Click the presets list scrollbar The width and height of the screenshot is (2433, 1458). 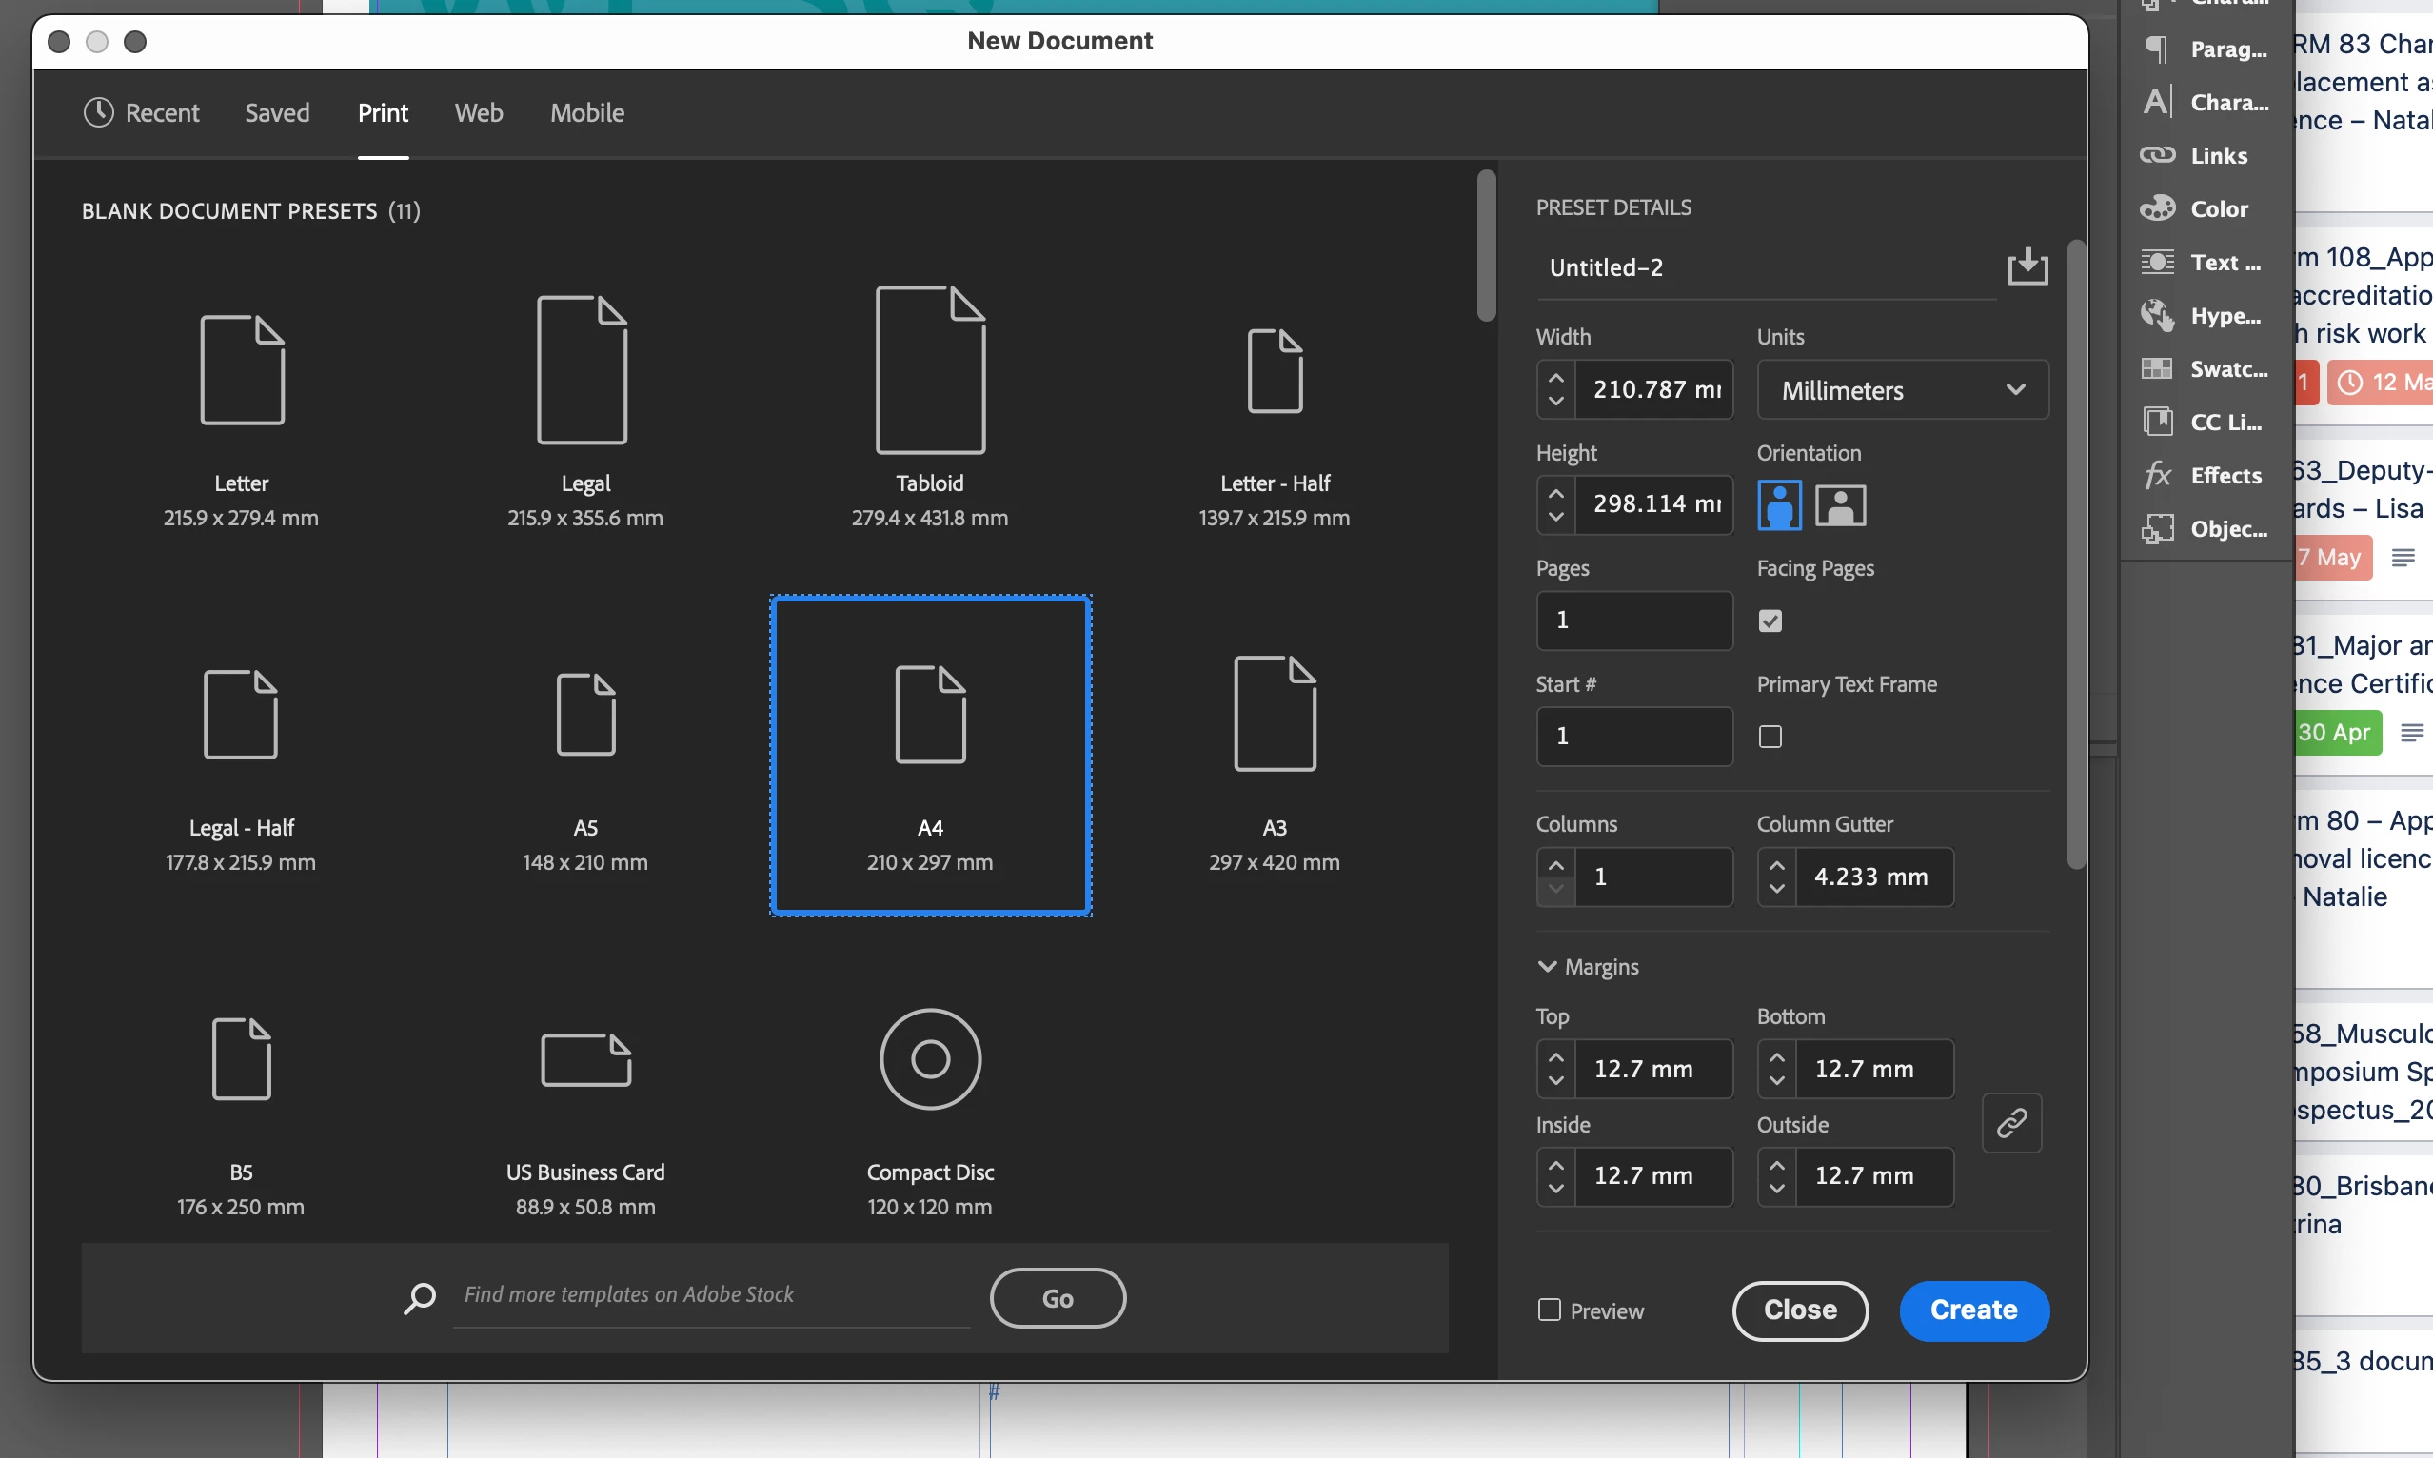1486,246
